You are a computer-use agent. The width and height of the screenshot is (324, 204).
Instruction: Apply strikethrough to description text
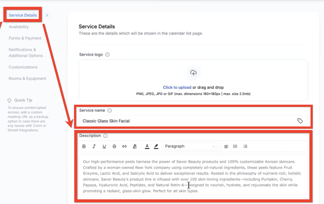point(114,146)
